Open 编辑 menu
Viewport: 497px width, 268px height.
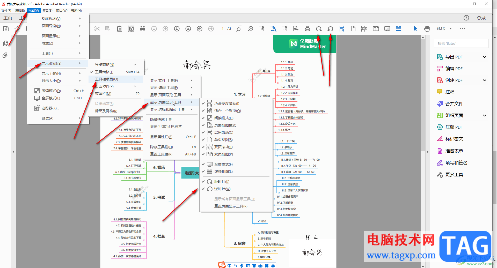20,11
